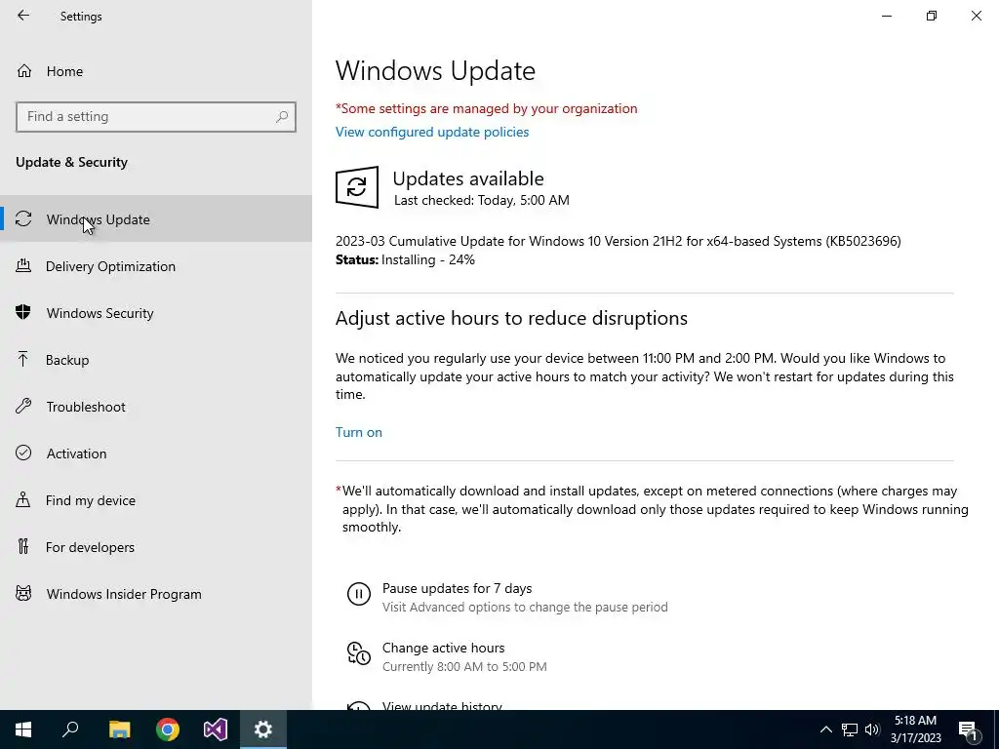Click the Windows Insider cat icon
999x749 pixels.
[x=23, y=594]
